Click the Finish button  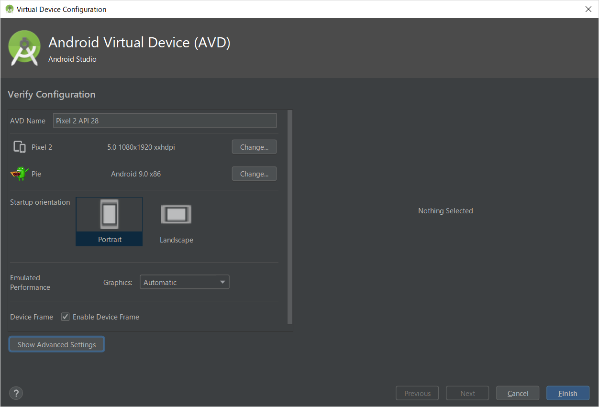pos(568,393)
